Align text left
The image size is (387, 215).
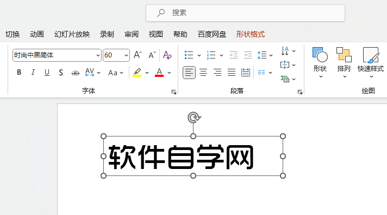click(189, 73)
